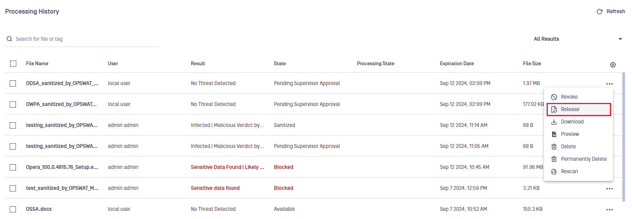Check the Opera_100.0.4815.76_Setup row checkbox

pyautogui.click(x=13, y=167)
